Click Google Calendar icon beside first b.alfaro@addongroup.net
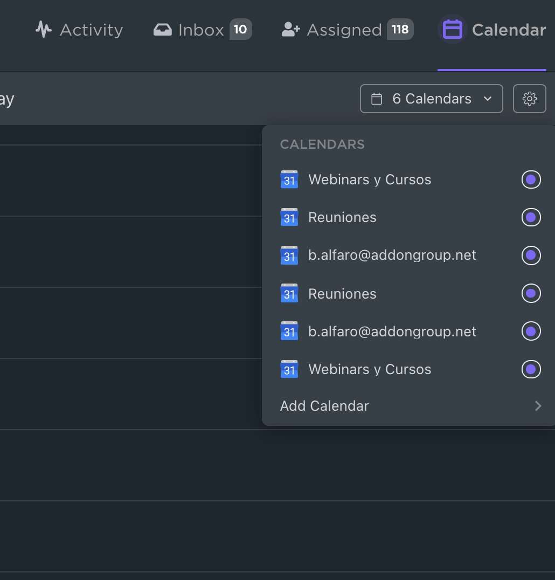 tap(289, 255)
